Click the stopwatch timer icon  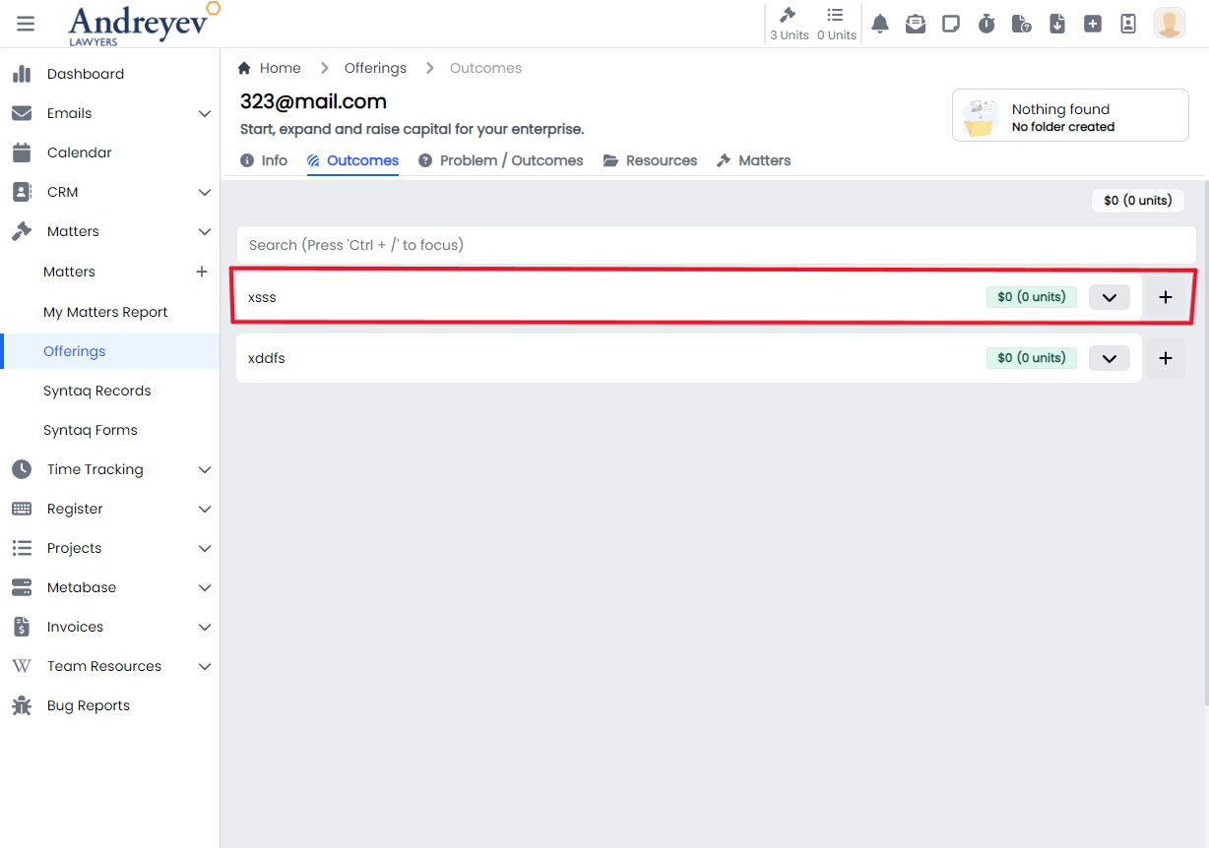pos(986,24)
